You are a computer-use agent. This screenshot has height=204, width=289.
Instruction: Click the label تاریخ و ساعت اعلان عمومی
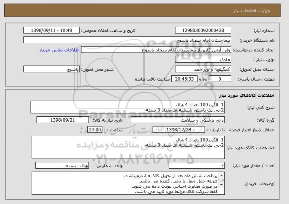[108, 31]
